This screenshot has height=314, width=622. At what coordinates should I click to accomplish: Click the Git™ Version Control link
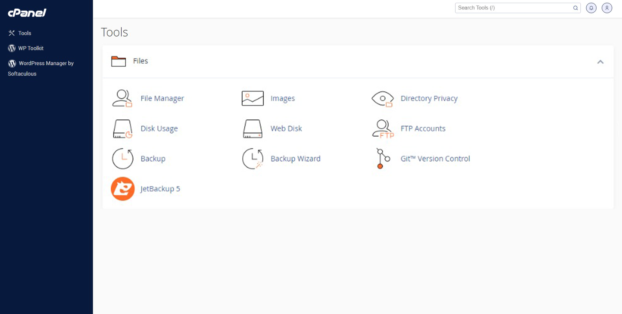point(435,159)
